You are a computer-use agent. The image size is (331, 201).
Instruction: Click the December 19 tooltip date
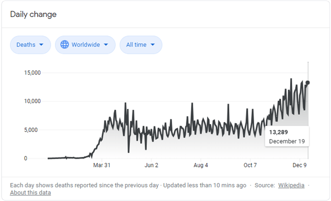pyautogui.click(x=287, y=141)
